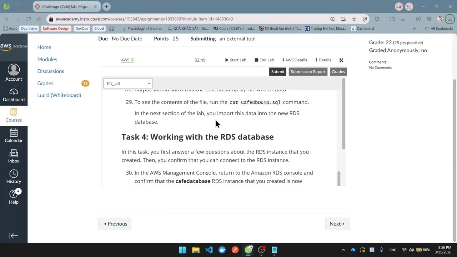This screenshot has height=257, width=457.
Task: Open the tab groups grid icon in bookmarks bar
Action: point(111,29)
